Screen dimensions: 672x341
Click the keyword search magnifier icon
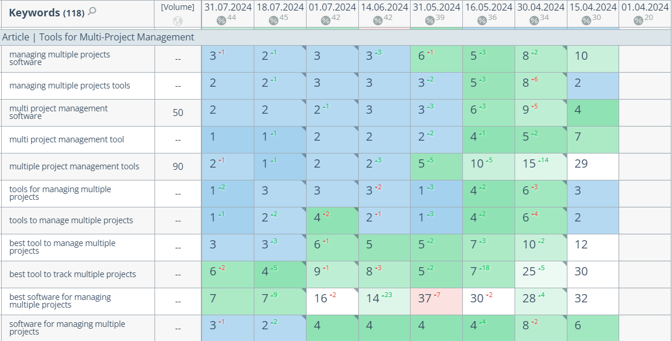92,12
